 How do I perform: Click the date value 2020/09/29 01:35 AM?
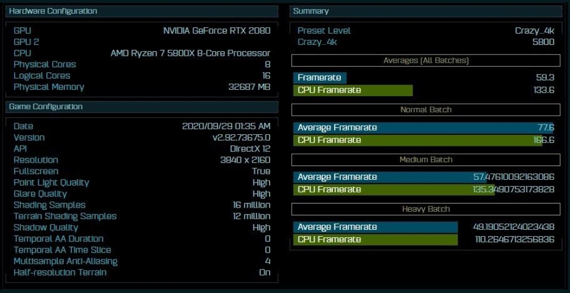coord(226,126)
